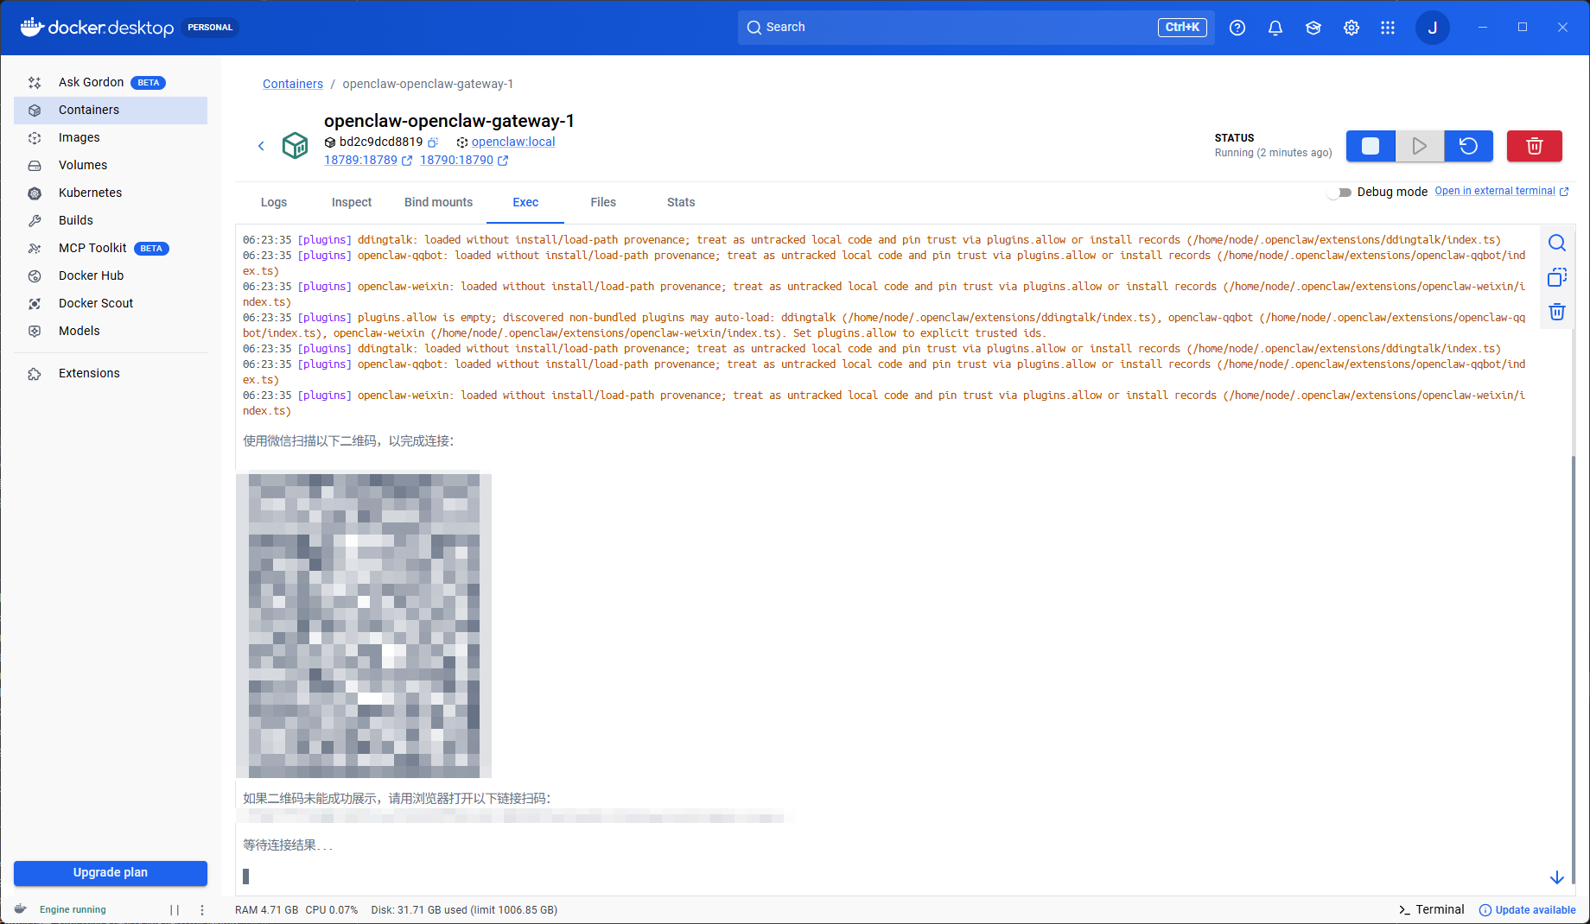Select Containers in the sidebar
The width and height of the screenshot is (1590, 924).
(x=111, y=110)
